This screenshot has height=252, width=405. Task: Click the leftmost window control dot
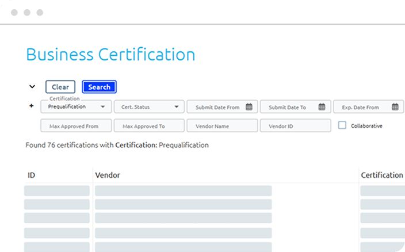(x=14, y=12)
